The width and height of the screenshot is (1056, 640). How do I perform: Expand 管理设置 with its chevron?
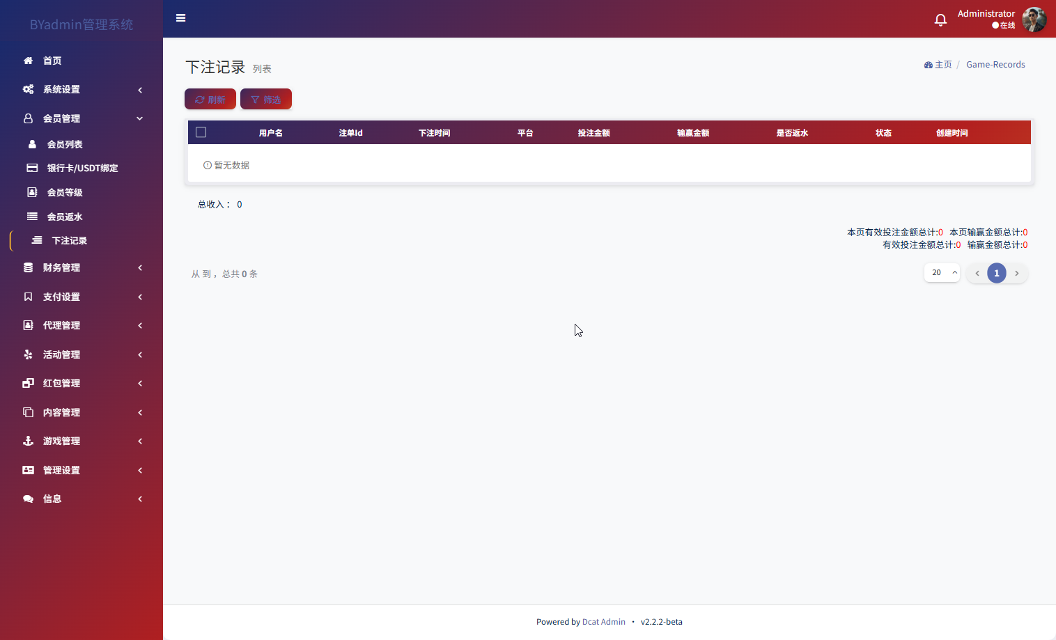coord(140,470)
